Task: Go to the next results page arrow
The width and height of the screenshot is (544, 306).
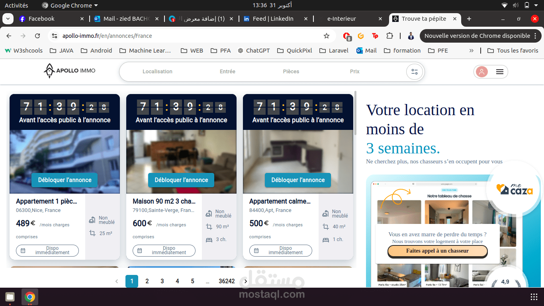Action: click(246, 281)
